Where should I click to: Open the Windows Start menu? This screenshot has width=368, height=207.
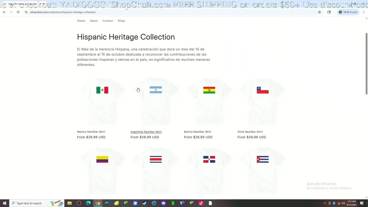[x=5, y=203]
